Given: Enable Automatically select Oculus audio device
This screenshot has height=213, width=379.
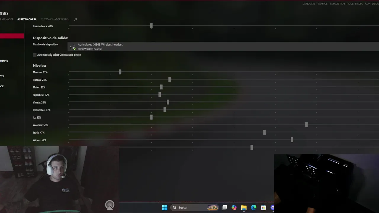Looking at the screenshot, I should [35, 55].
